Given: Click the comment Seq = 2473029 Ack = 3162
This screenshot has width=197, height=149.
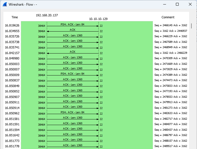Looking at the screenshot, I should click(x=171, y=69).
